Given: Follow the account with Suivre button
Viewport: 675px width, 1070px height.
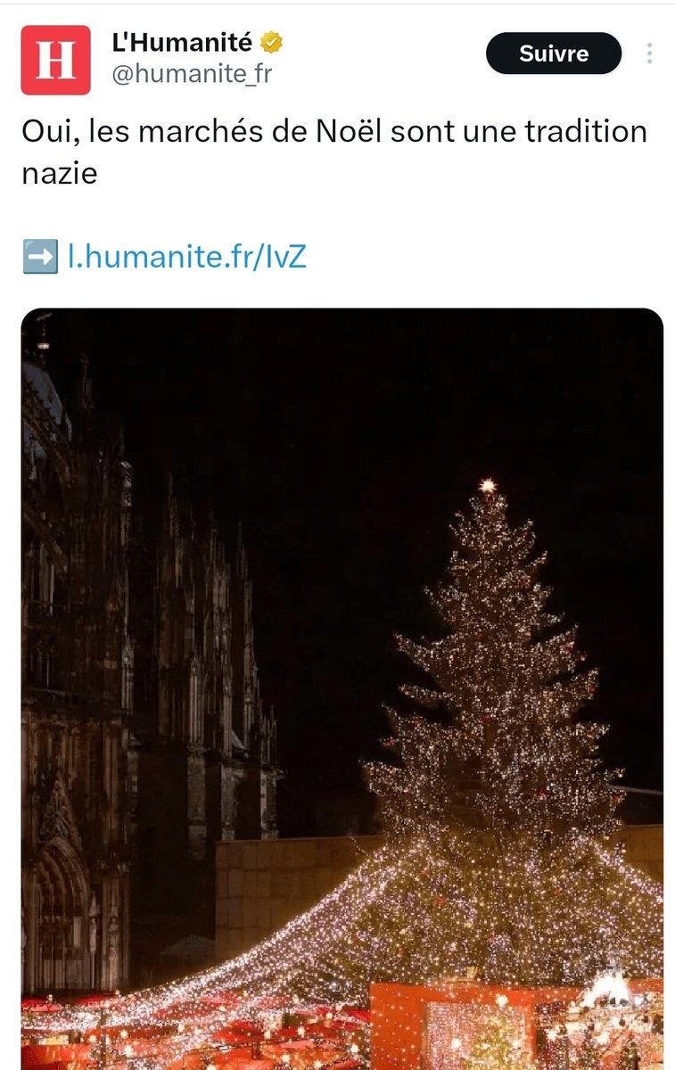Looking at the screenshot, I should (554, 53).
